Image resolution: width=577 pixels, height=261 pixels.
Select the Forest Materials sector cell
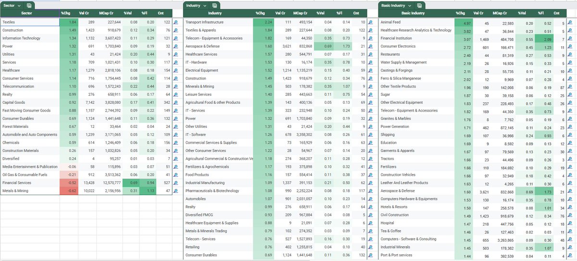tap(30, 126)
